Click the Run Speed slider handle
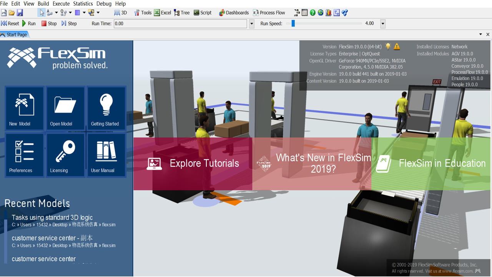Screen dimensions: 492x277 (293, 23)
